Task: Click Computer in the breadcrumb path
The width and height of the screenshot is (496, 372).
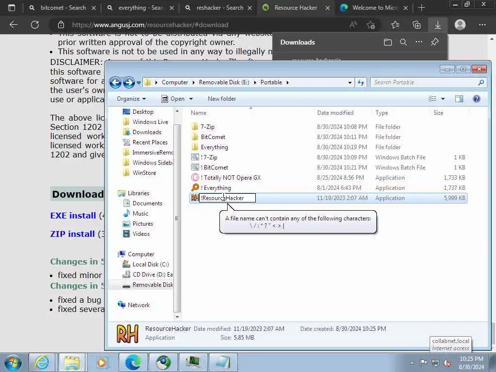Action: coord(174,82)
